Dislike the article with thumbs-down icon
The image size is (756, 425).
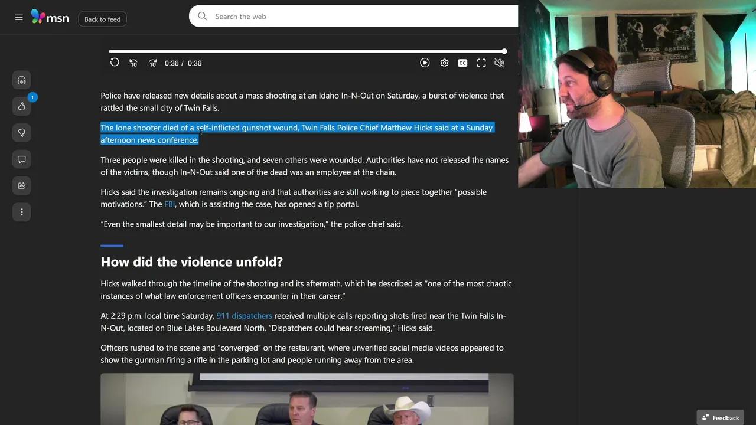(22, 133)
